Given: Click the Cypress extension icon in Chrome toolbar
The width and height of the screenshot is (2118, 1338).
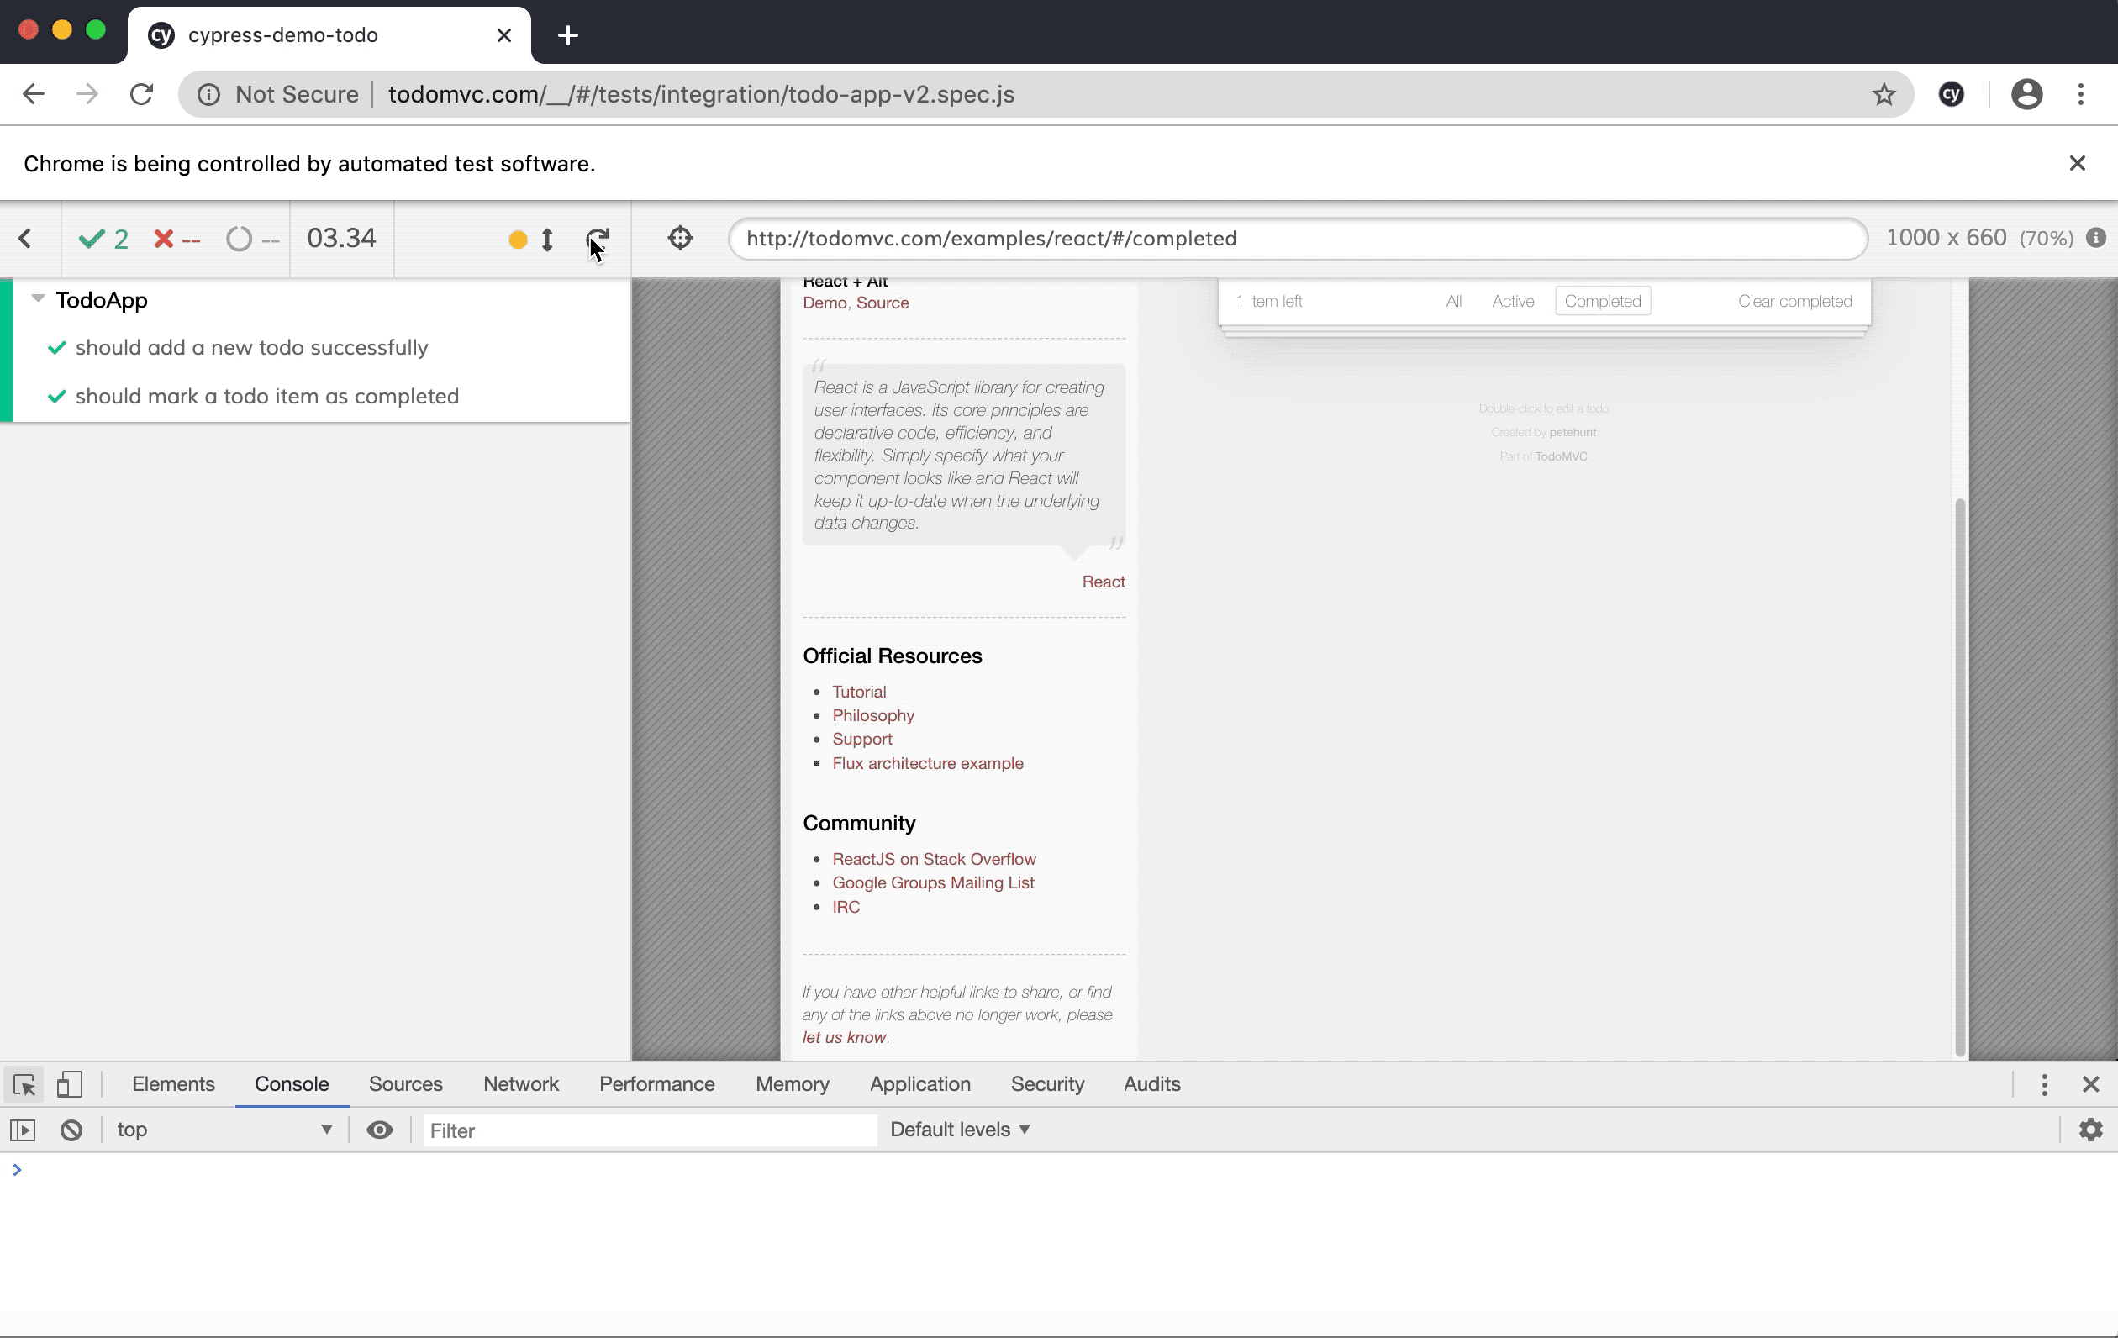Looking at the screenshot, I should point(1951,94).
